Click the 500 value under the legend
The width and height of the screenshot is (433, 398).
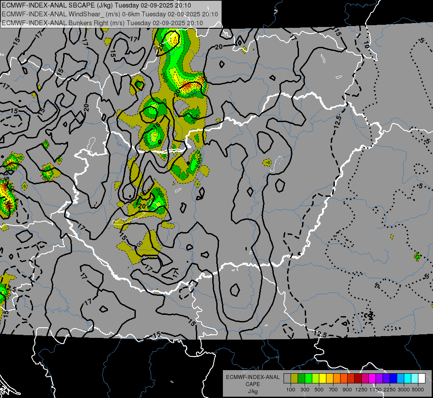tap(319, 390)
